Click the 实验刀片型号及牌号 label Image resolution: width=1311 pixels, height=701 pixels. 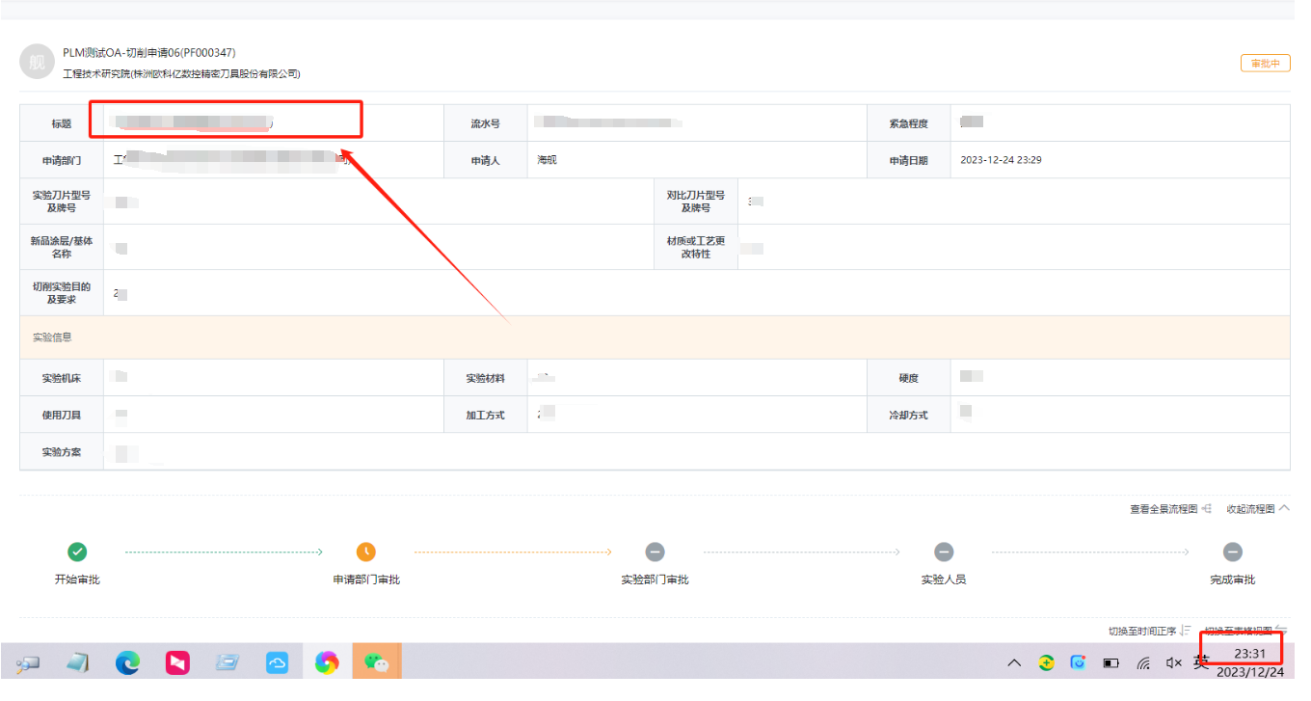tap(62, 202)
